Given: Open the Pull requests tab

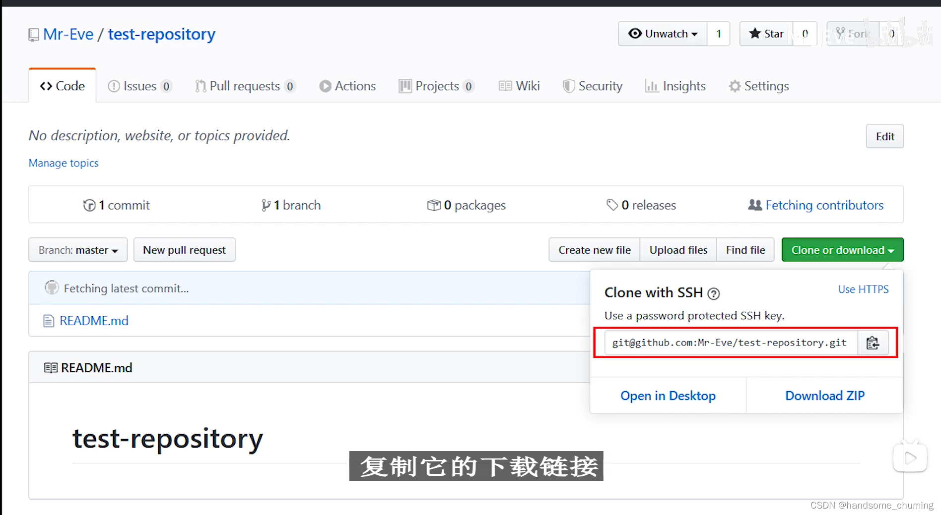Looking at the screenshot, I should pyautogui.click(x=245, y=86).
